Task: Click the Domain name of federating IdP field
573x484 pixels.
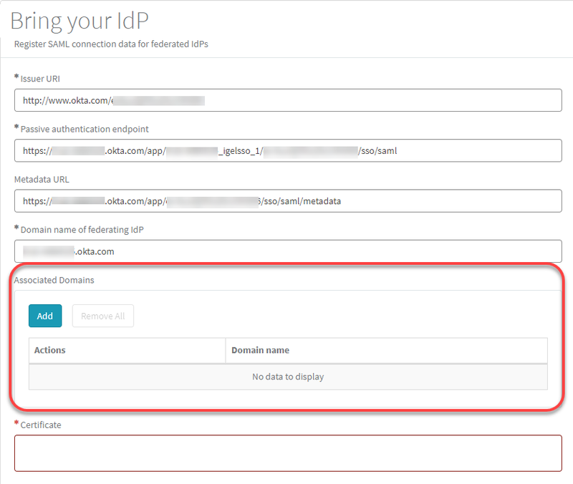Action: click(286, 251)
